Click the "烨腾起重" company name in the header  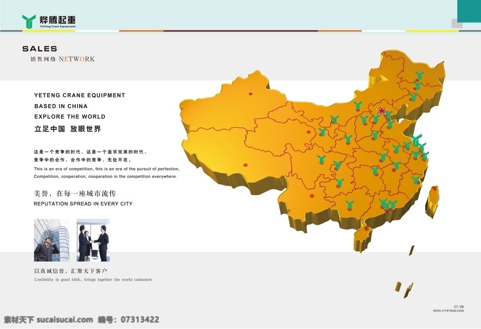pos(58,20)
